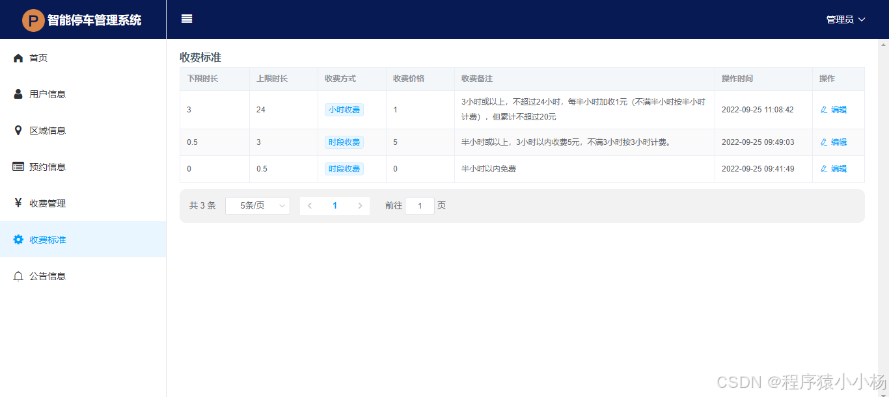Click the 前往 page number input field
This screenshot has width=889, height=397.
pyautogui.click(x=420, y=206)
